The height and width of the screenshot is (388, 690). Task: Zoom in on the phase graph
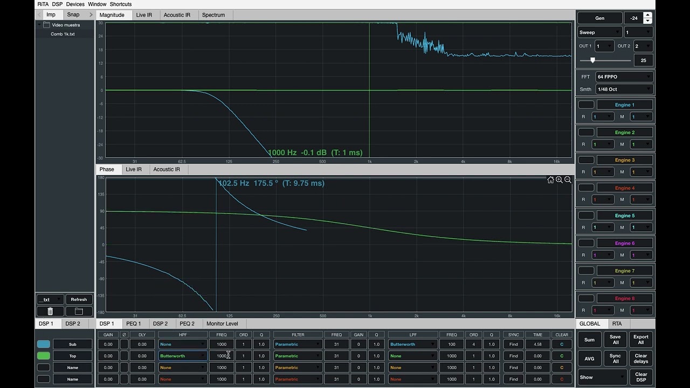tap(559, 180)
